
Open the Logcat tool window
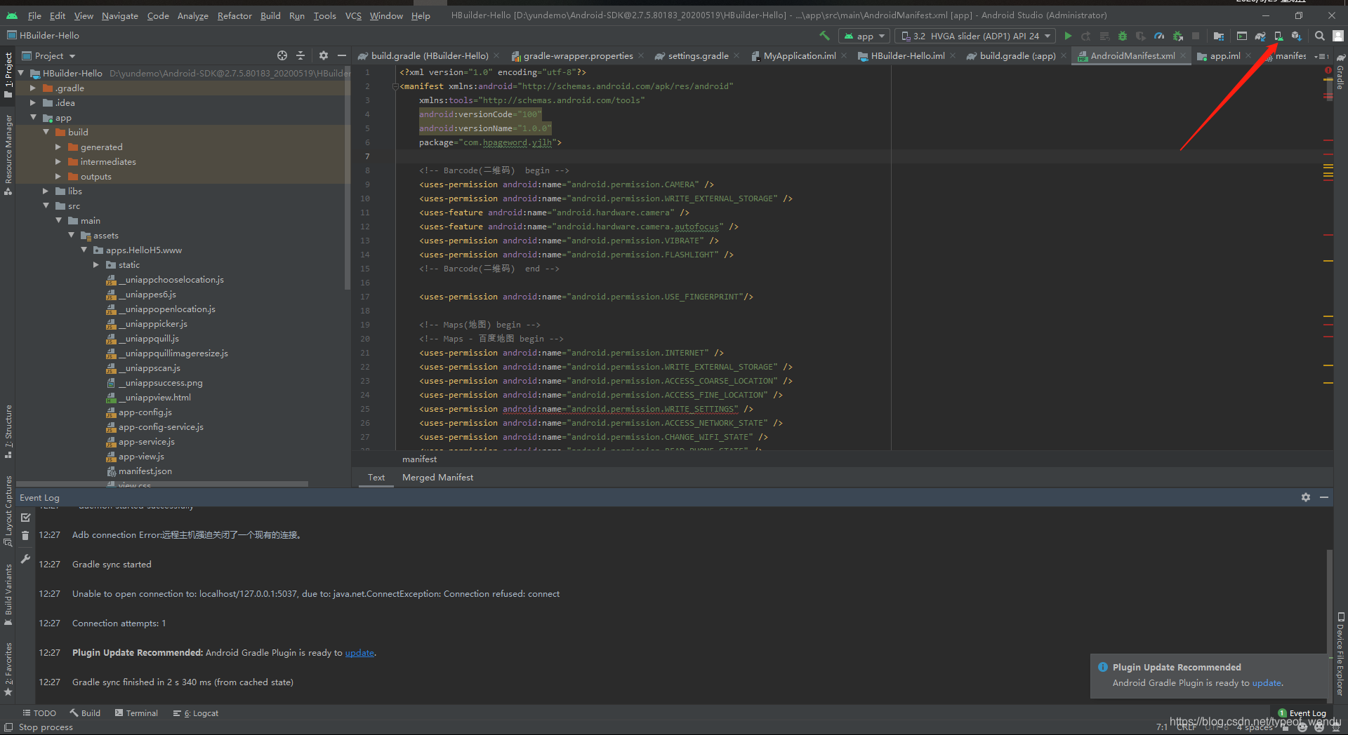(196, 713)
